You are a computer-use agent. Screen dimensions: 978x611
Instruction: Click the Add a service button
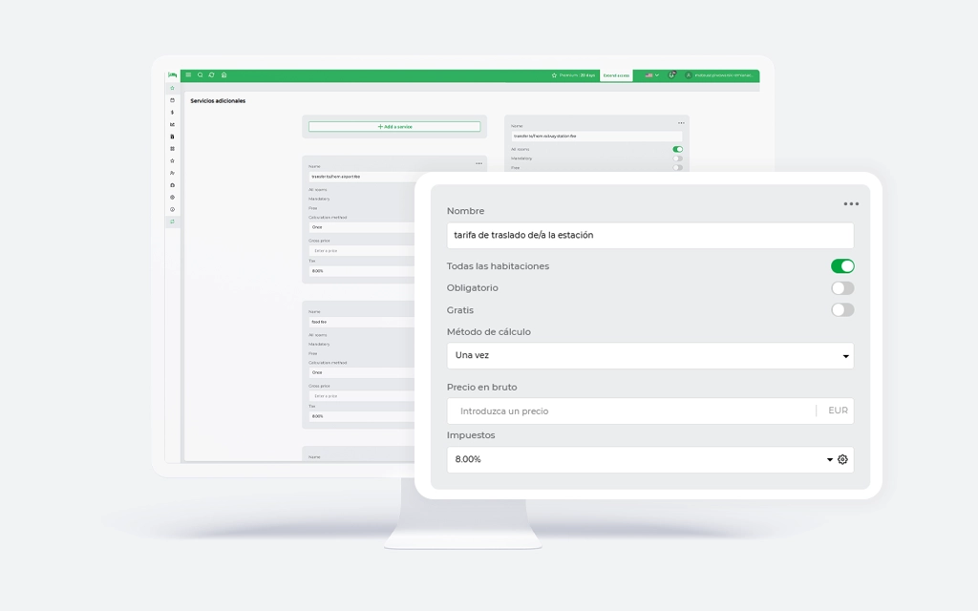click(x=394, y=126)
